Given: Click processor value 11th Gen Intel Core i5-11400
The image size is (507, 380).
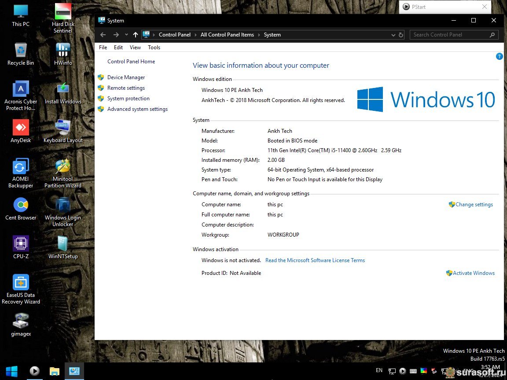Looking at the screenshot, I should pos(334,150).
